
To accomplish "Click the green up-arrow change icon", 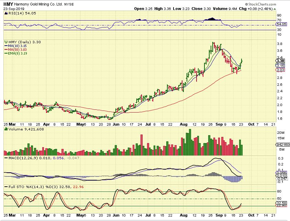I will point(275,9).
